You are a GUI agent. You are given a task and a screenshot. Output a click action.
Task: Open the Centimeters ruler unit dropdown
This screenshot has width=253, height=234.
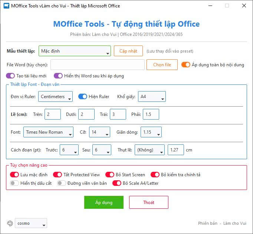click(55, 97)
